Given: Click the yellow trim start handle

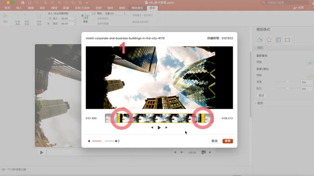Looking at the screenshot, I should pos(119,118).
